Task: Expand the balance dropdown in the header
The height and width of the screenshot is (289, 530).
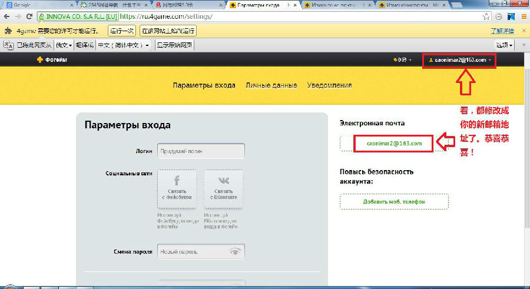Action: (x=403, y=60)
